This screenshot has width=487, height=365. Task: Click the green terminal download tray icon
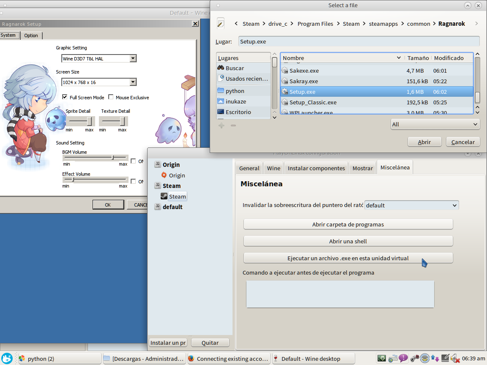coord(382,359)
